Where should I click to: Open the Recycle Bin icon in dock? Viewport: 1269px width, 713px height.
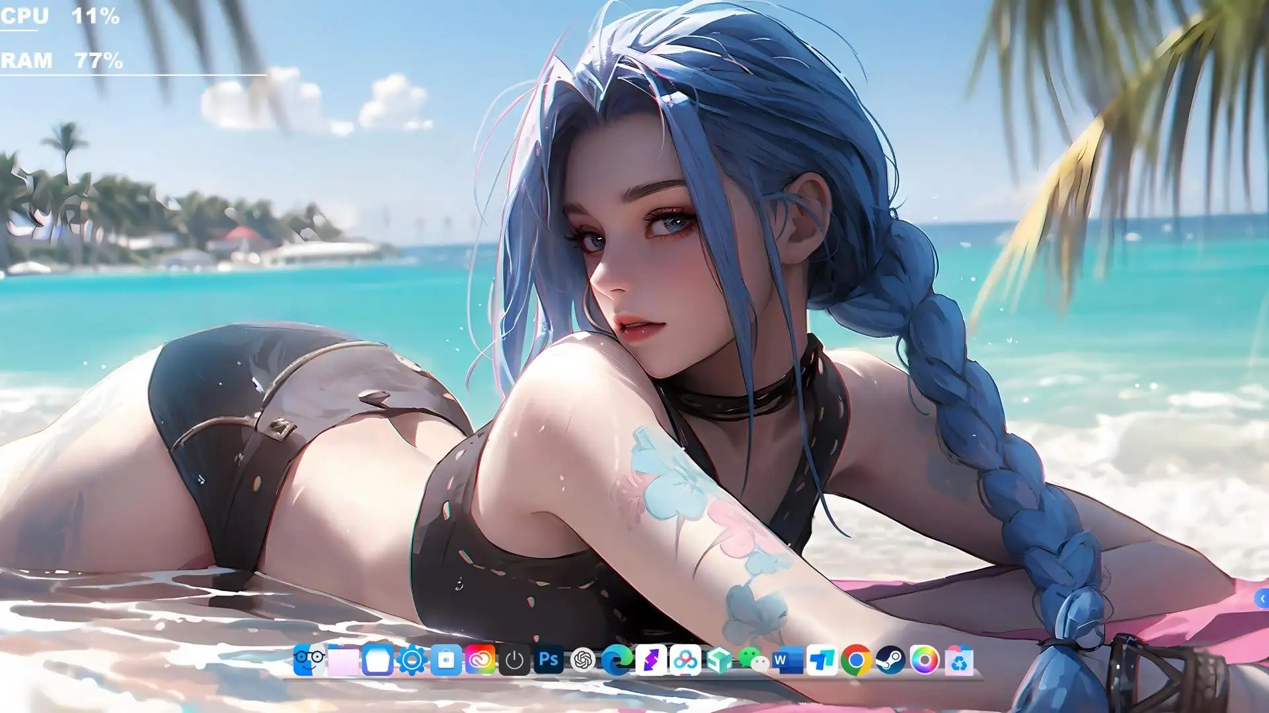(x=959, y=660)
